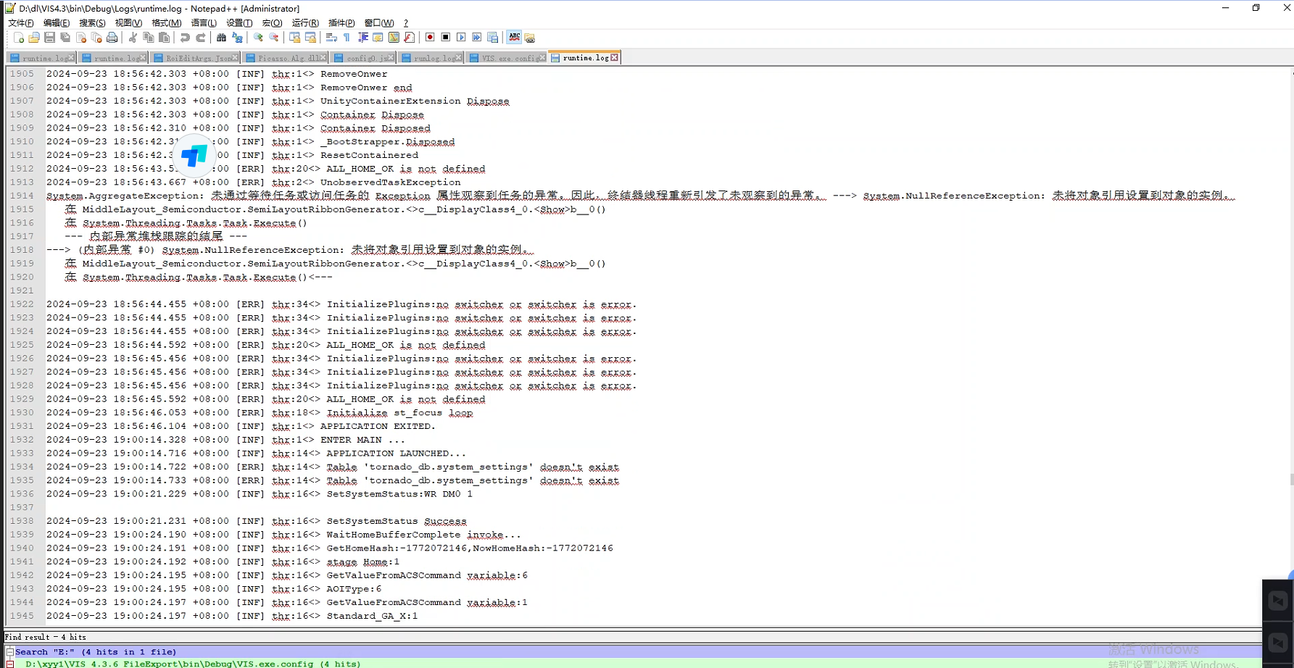This screenshot has width=1294, height=668.
Task: Toggle ABC spell check icon
Action: click(514, 38)
